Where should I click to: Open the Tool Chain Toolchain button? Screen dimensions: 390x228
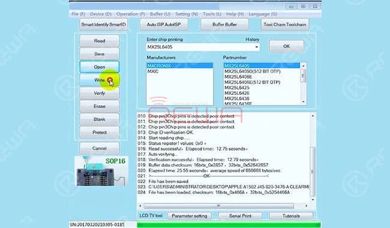point(285,25)
